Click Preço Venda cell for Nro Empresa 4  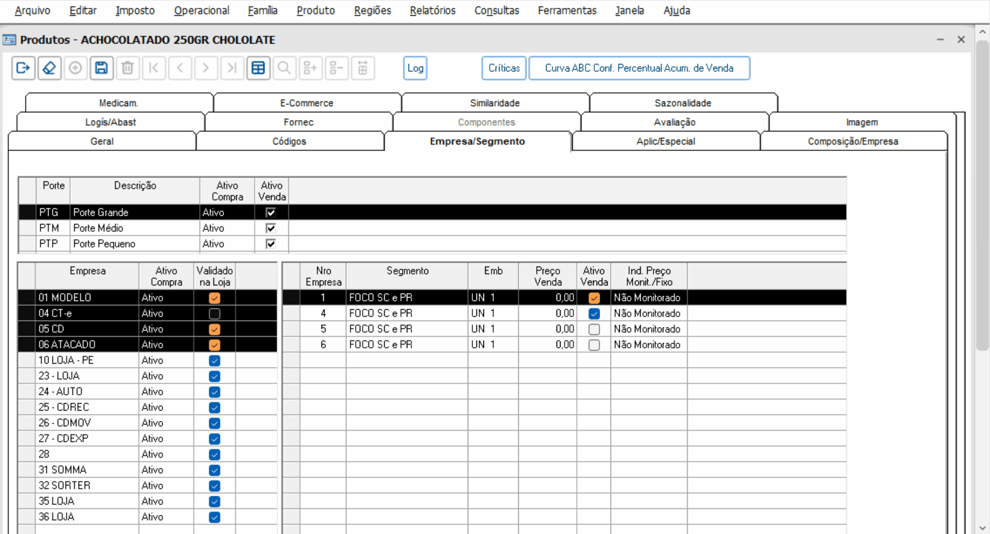(x=548, y=314)
